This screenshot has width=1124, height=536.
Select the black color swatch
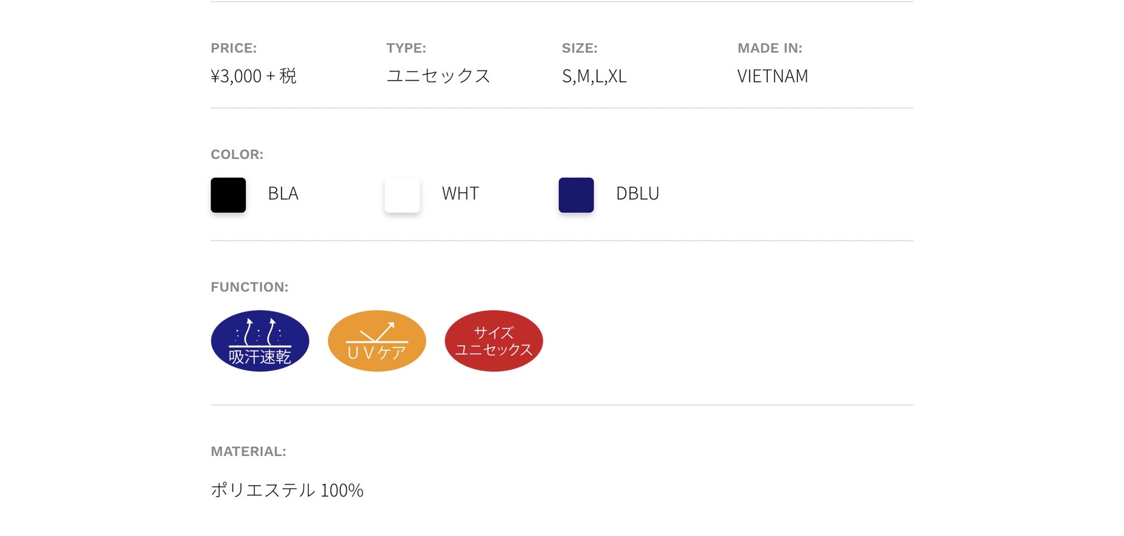click(x=228, y=195)
